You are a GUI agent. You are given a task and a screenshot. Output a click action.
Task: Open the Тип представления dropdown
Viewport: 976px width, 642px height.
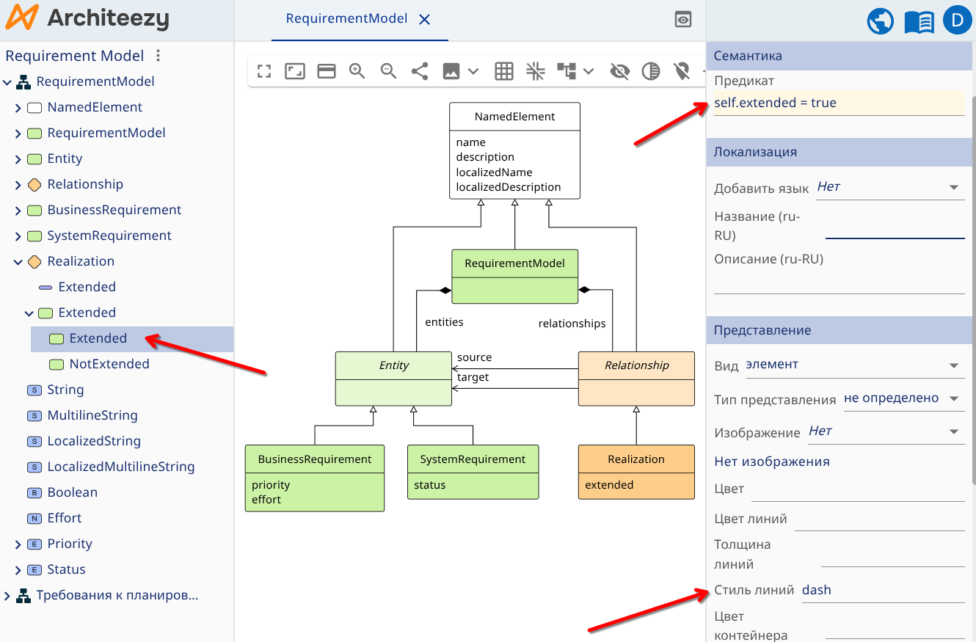[902, 399]
